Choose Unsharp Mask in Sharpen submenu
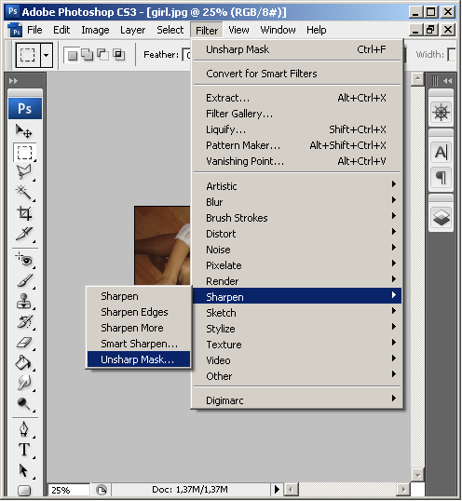 (139, 359)
